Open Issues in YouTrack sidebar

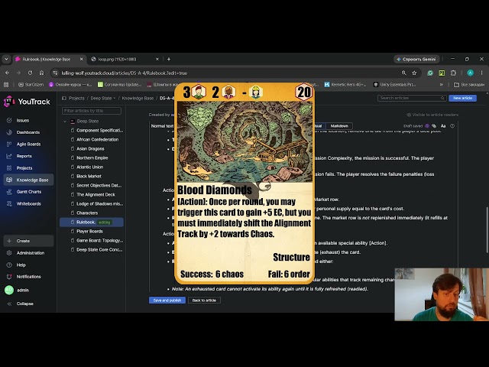pos(22,121)
